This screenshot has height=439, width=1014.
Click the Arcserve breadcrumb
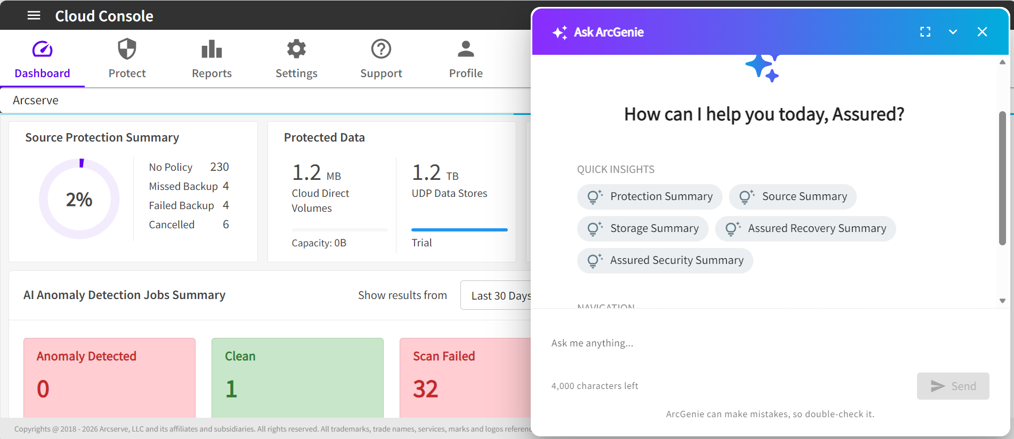(36, 100)
